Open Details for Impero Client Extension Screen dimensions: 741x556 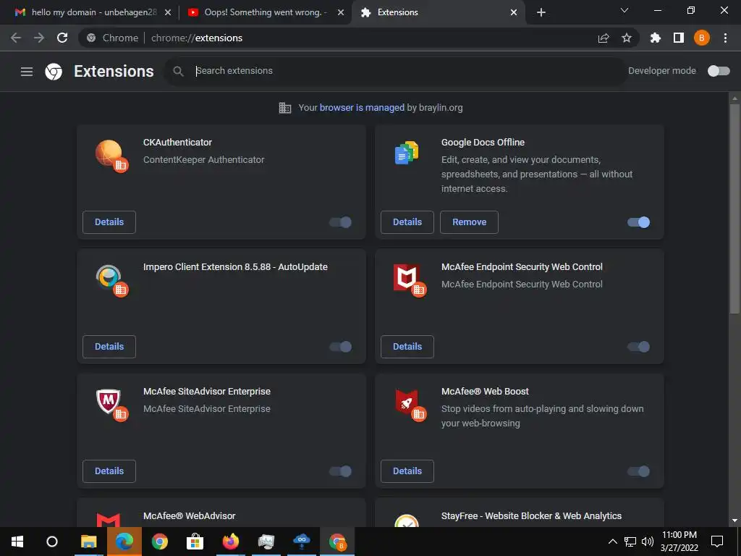click(x=109, y=347)
